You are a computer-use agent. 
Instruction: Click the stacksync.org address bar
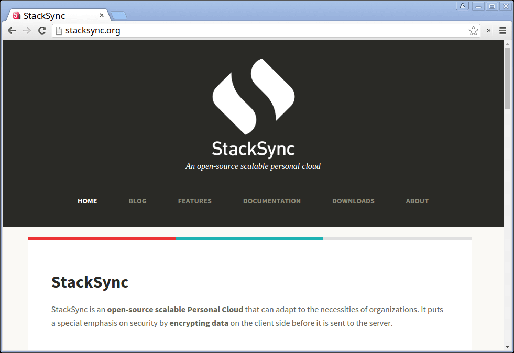click(x=266, y=30)
